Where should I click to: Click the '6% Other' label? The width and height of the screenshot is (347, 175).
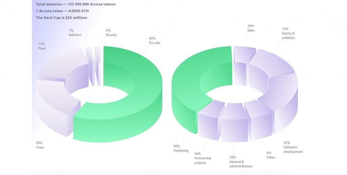coord(271,155)
